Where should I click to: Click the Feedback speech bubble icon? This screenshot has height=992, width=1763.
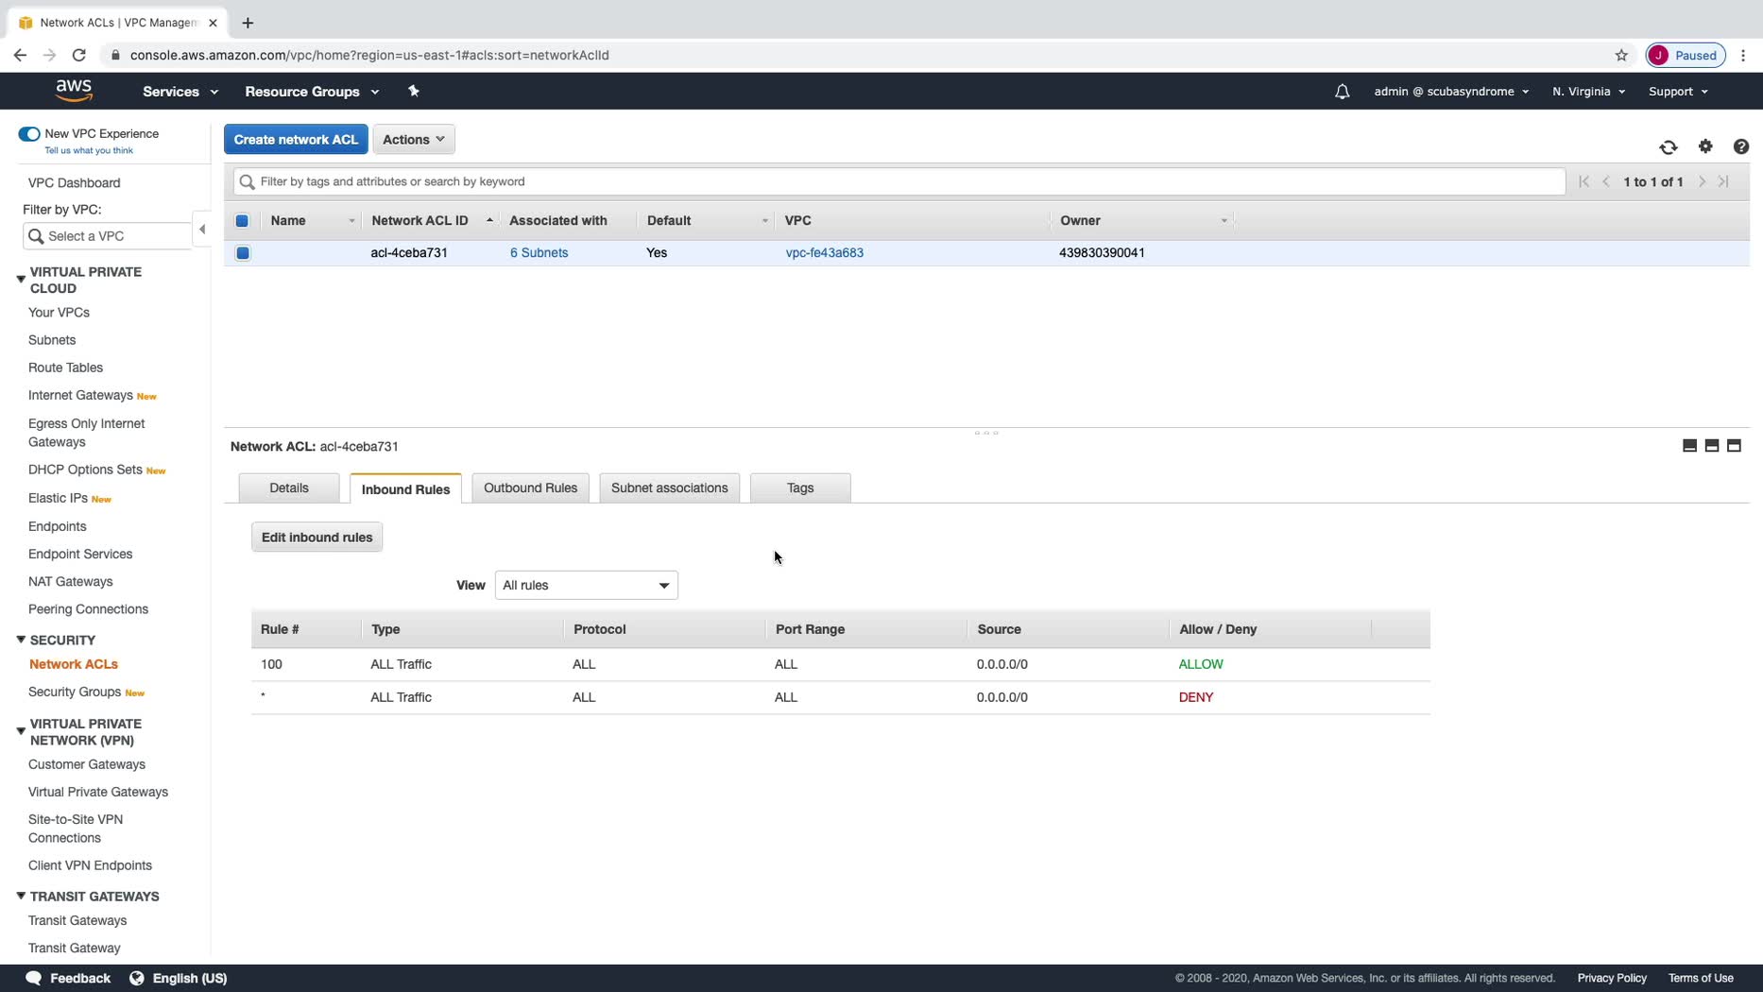tap(34, 978)
